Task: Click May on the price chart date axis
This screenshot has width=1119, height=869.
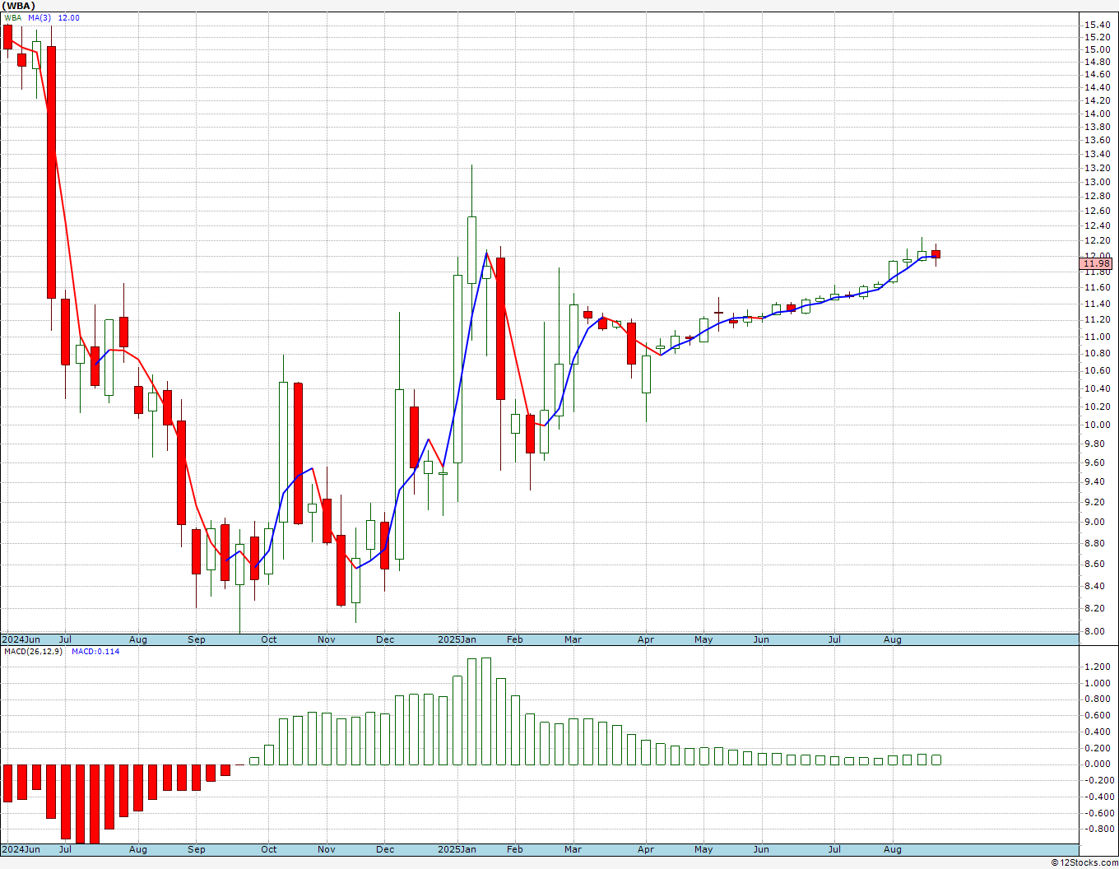Action: click(x=703, y=639)
